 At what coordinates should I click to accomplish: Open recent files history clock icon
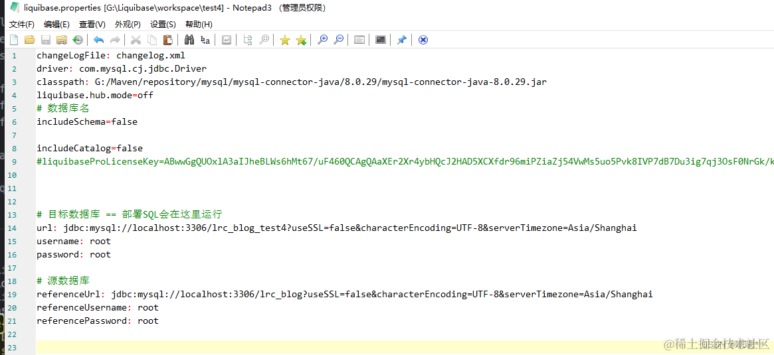point(78,40)
